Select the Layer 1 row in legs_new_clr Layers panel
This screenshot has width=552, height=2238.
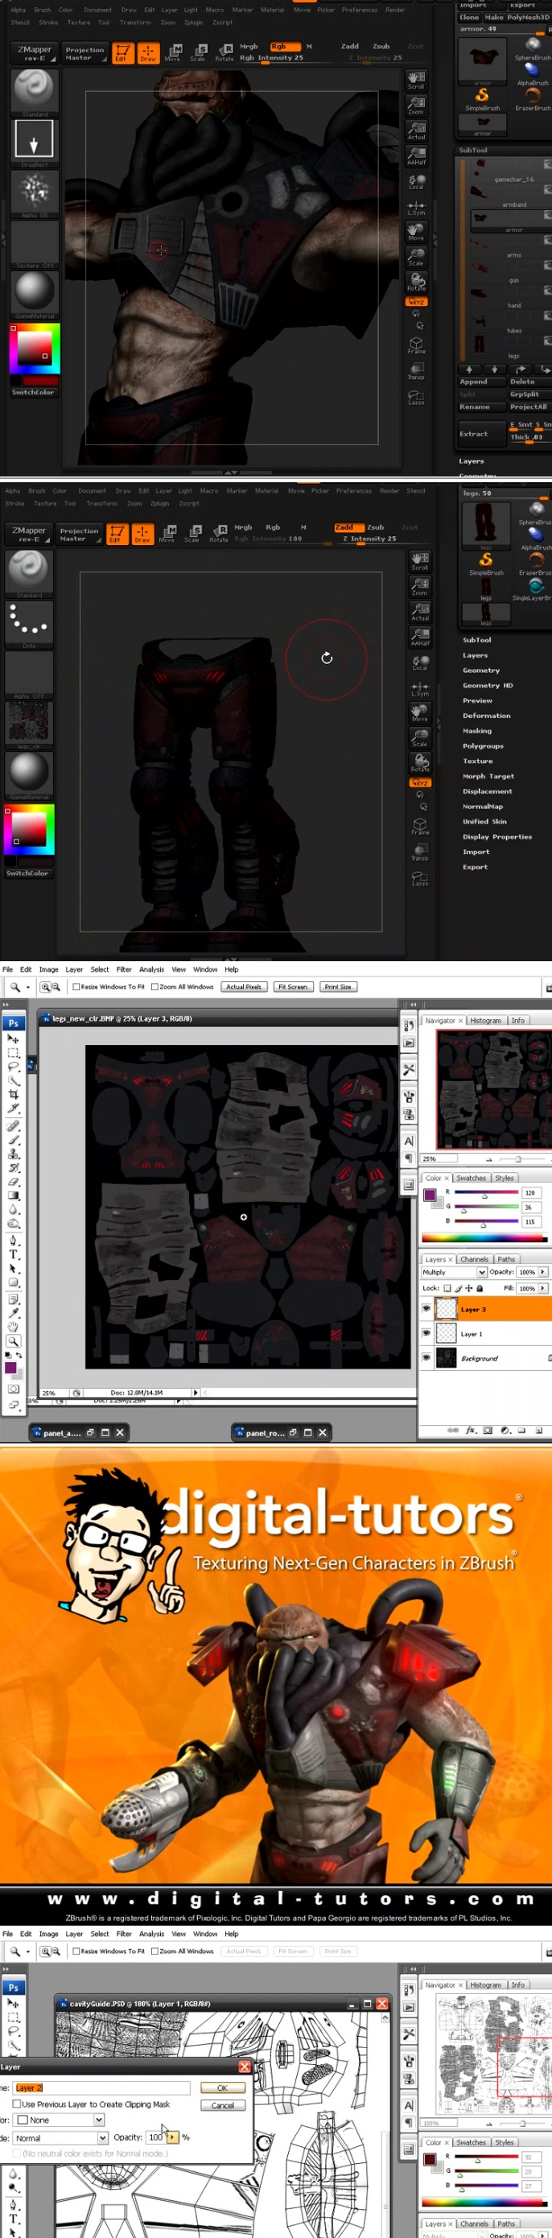tap(486, 1332)
